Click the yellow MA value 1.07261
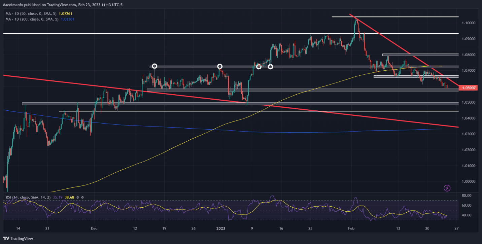482x244 pixels. click(66, 13)
